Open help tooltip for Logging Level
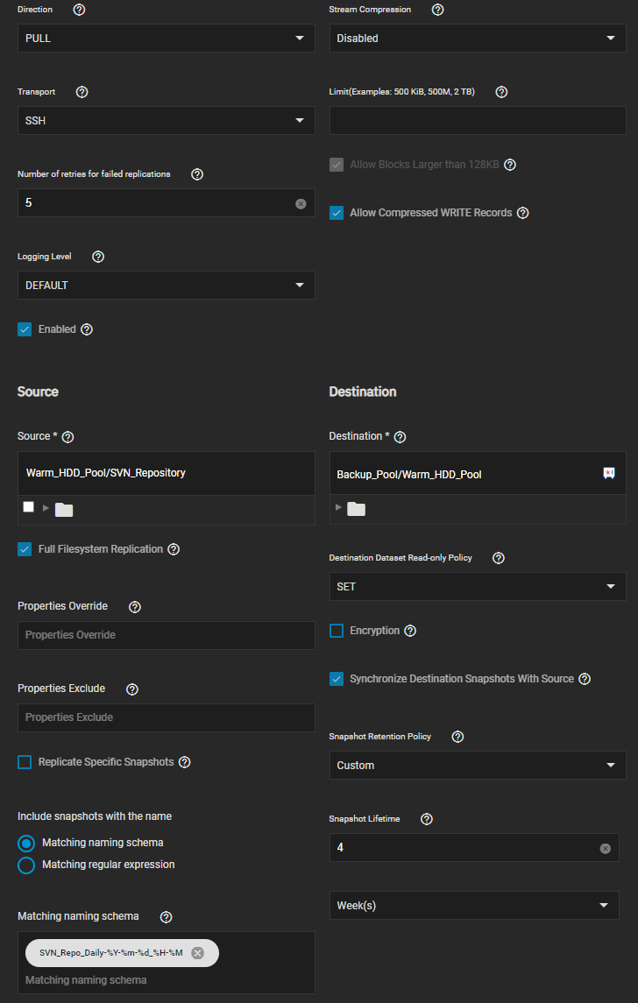 pos(98,257)
